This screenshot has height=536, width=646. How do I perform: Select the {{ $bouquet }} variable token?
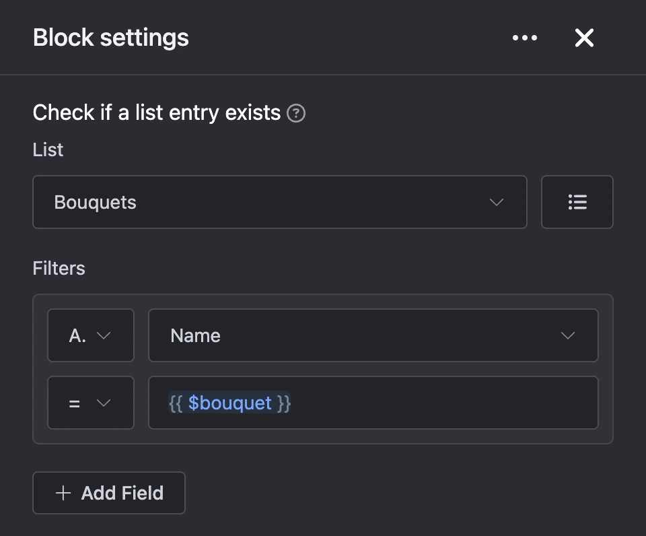click(x=229, y=403)
